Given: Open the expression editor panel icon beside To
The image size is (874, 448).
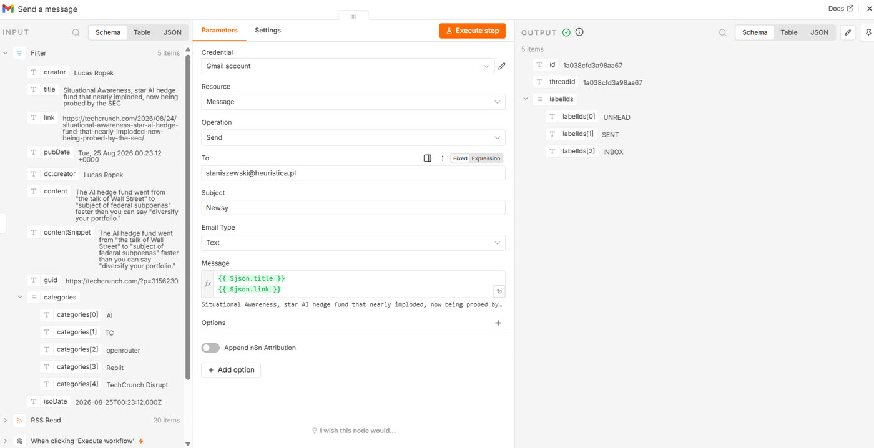Looking at the screenshot, I should point(428,158).
